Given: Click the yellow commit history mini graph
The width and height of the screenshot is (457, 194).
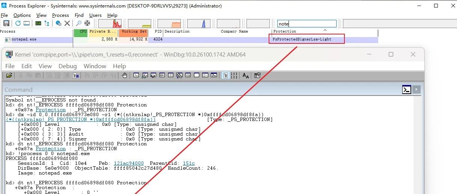Looking at the screenshot, I should point(140,24).
